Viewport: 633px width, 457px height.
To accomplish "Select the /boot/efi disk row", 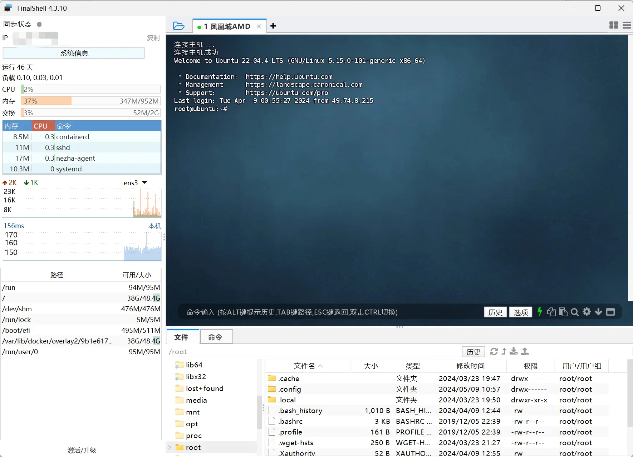I will [x=81, y=330].
